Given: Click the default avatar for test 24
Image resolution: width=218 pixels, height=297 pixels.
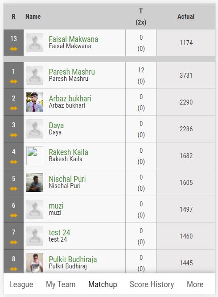Looking at the screenshot, I should coord(35,236).
